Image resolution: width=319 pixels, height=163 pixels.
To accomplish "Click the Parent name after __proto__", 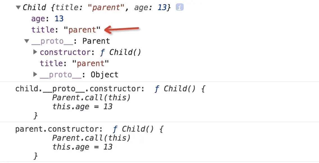I will click(96, 41).
